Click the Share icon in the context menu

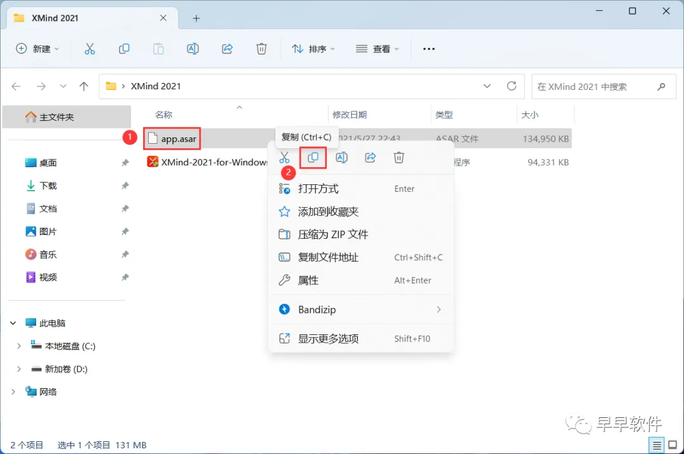point(370,158)
